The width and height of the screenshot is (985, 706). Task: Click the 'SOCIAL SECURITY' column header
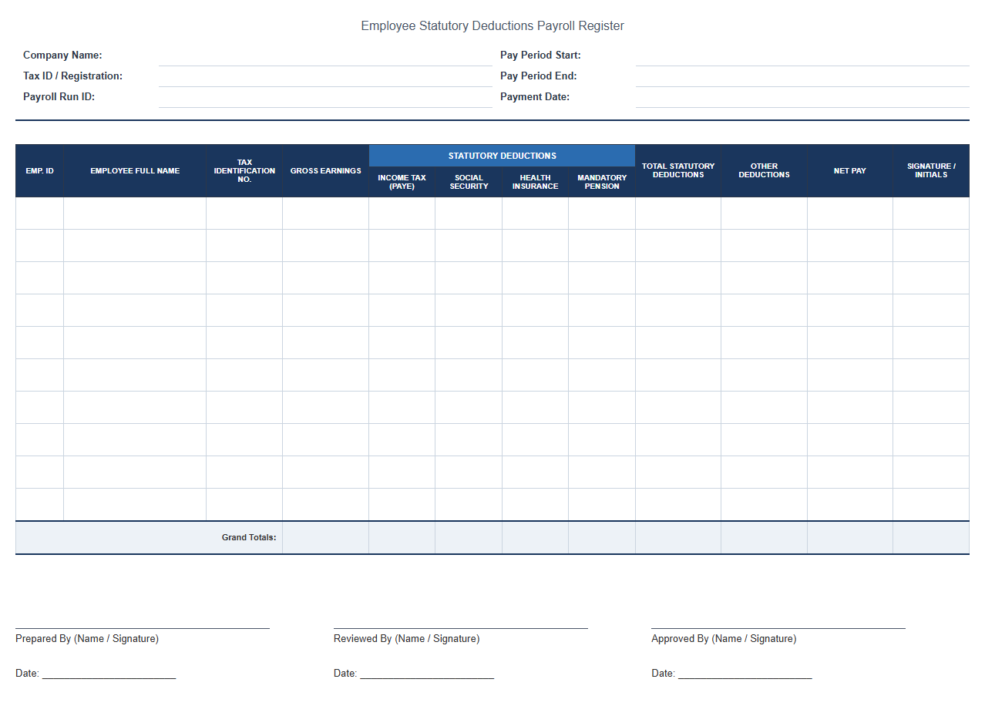point(469,182)
